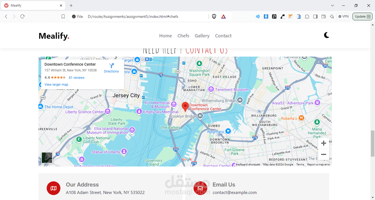Open the Brave Wallet icon
The image size is (375, 200).
point(323,16)
